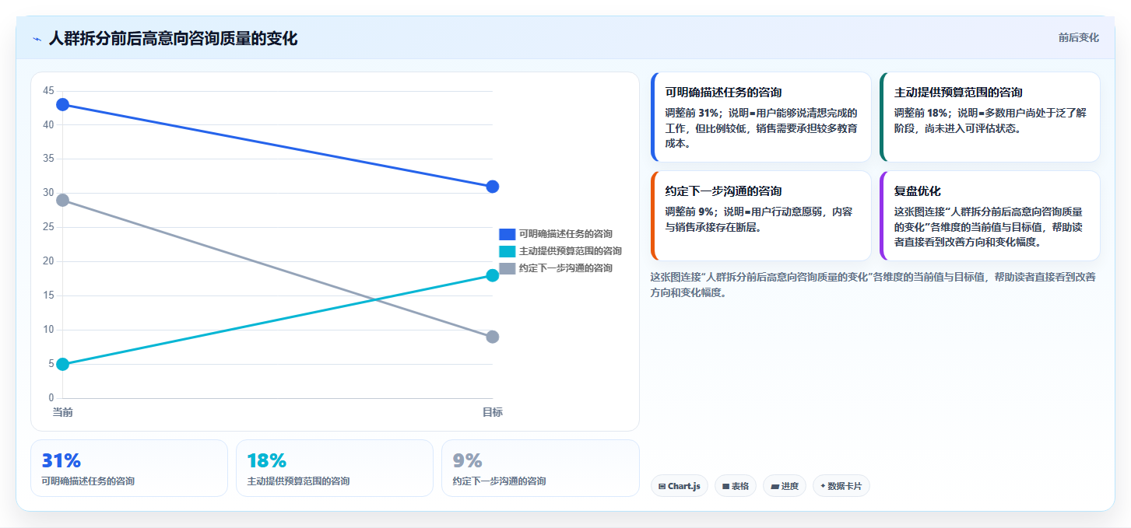Open the 复盘优化 info card
1131x528 pixels.
coord(989,215)
